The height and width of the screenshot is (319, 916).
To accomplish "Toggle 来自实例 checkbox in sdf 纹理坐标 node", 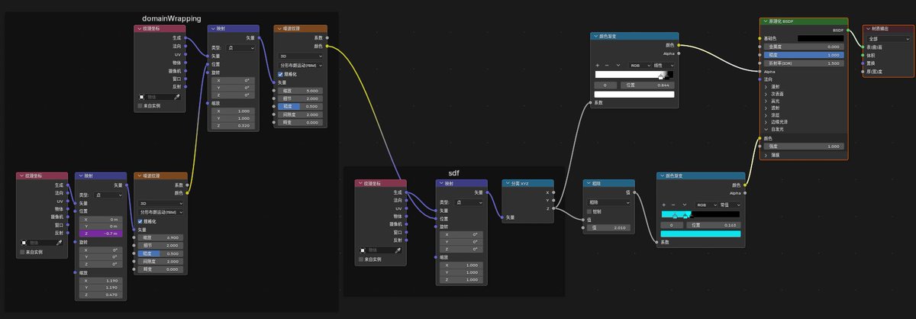I will [362, 259].
